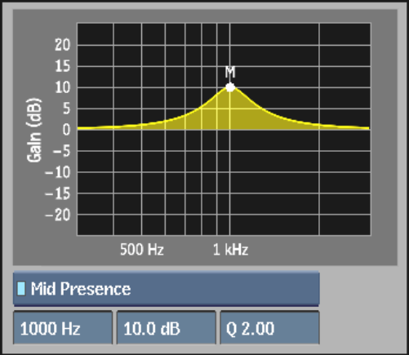The width and height of the screenshot is (409, 355).
Task: Click the white M control point on the curve
Action: (x=230, y=87)
